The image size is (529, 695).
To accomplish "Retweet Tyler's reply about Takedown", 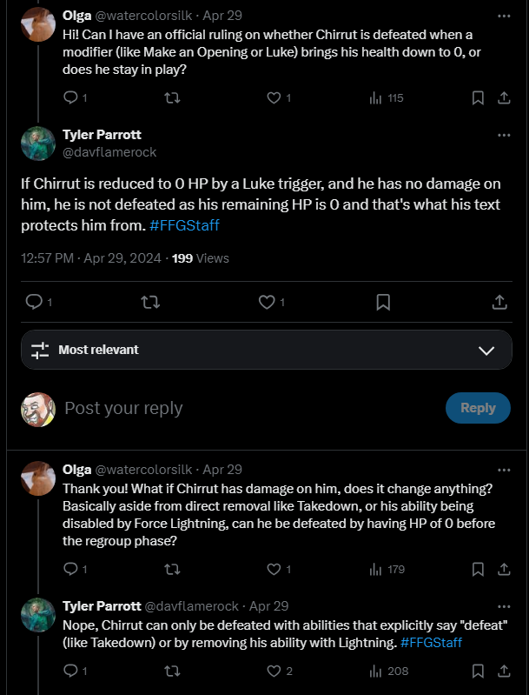I will coord(172,671).
